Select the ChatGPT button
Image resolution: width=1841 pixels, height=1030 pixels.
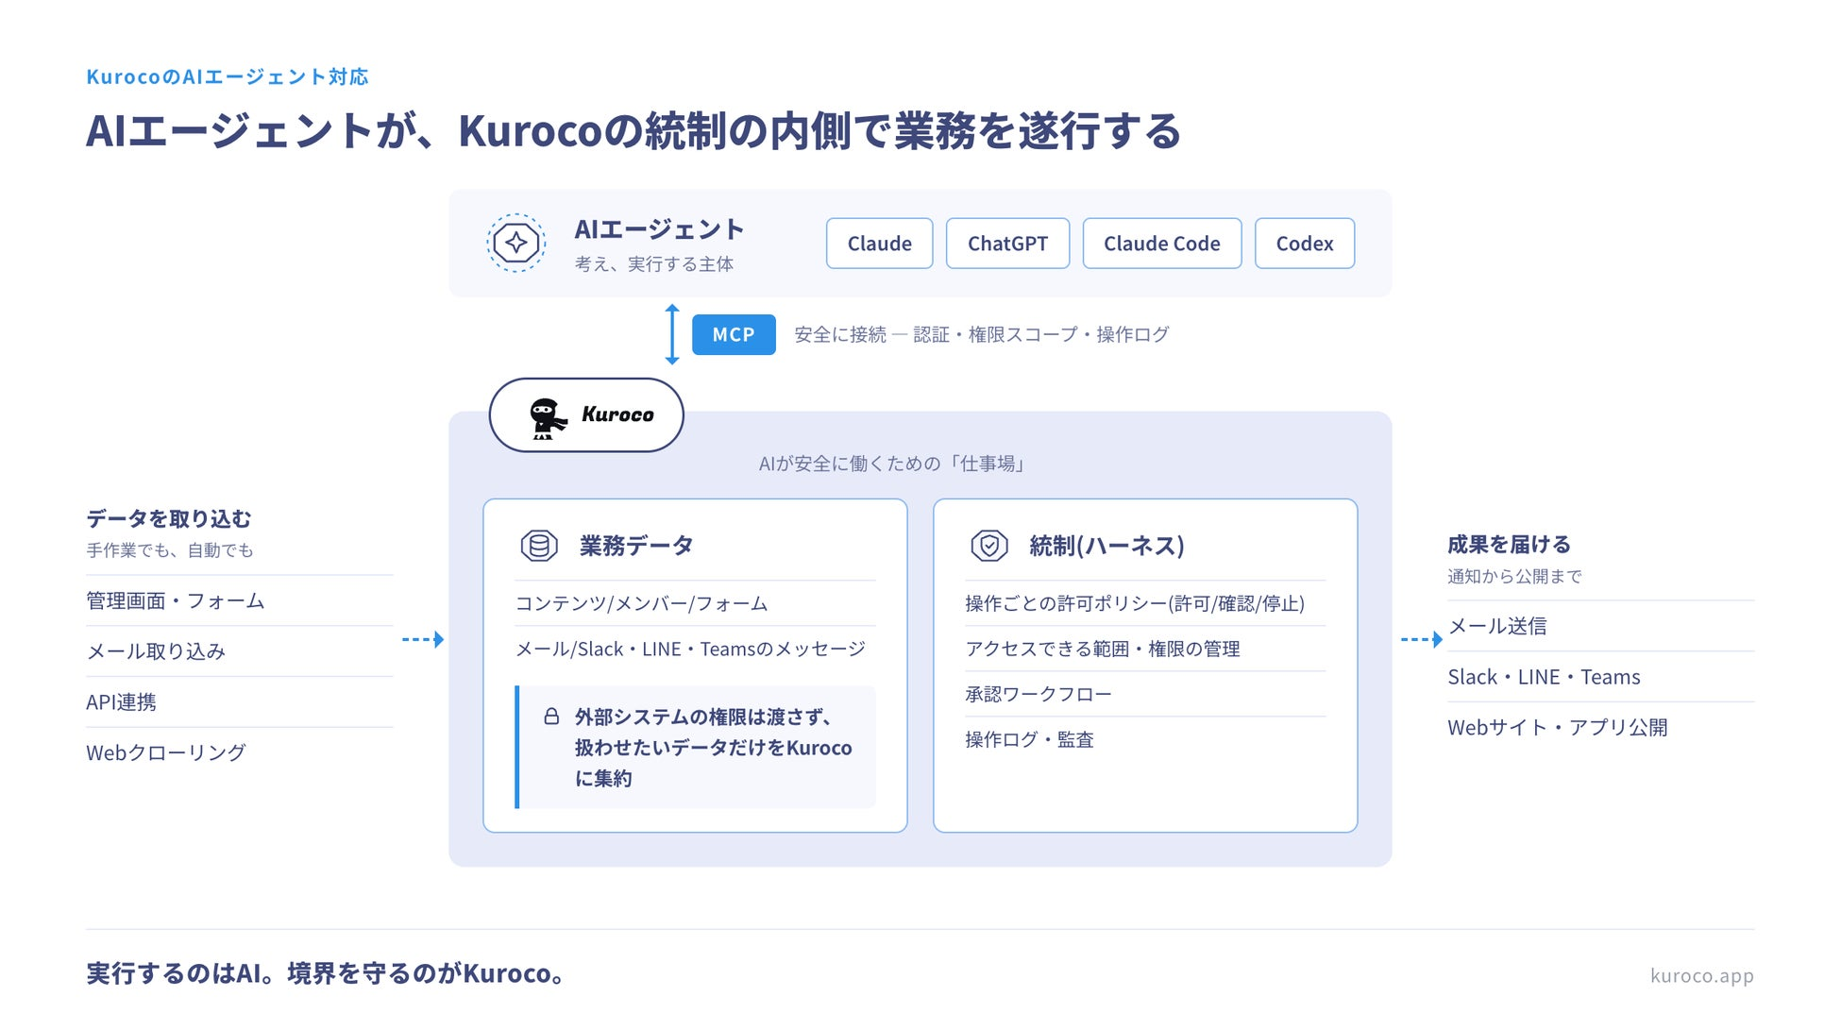1007,244
